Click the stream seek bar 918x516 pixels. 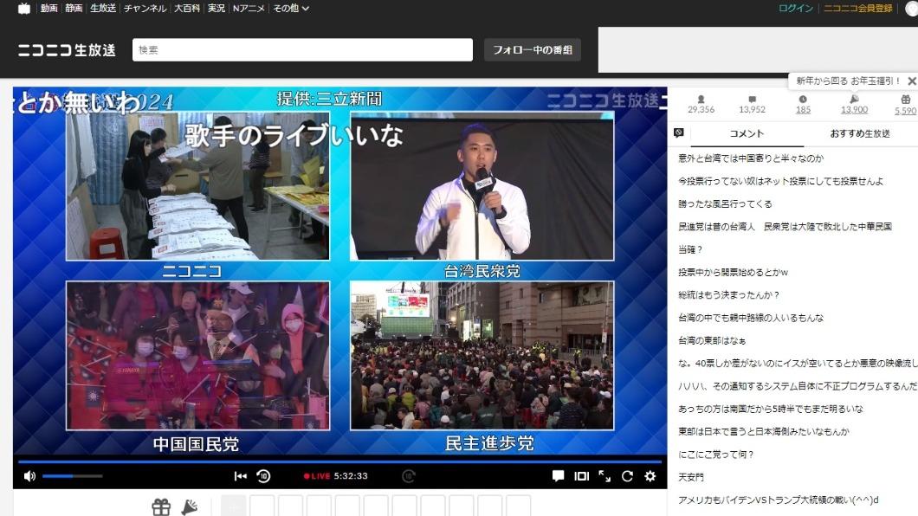coord(339,461)
